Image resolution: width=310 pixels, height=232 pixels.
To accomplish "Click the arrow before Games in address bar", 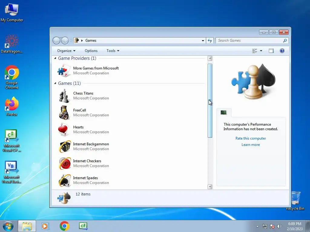I will tap(82, 40).
